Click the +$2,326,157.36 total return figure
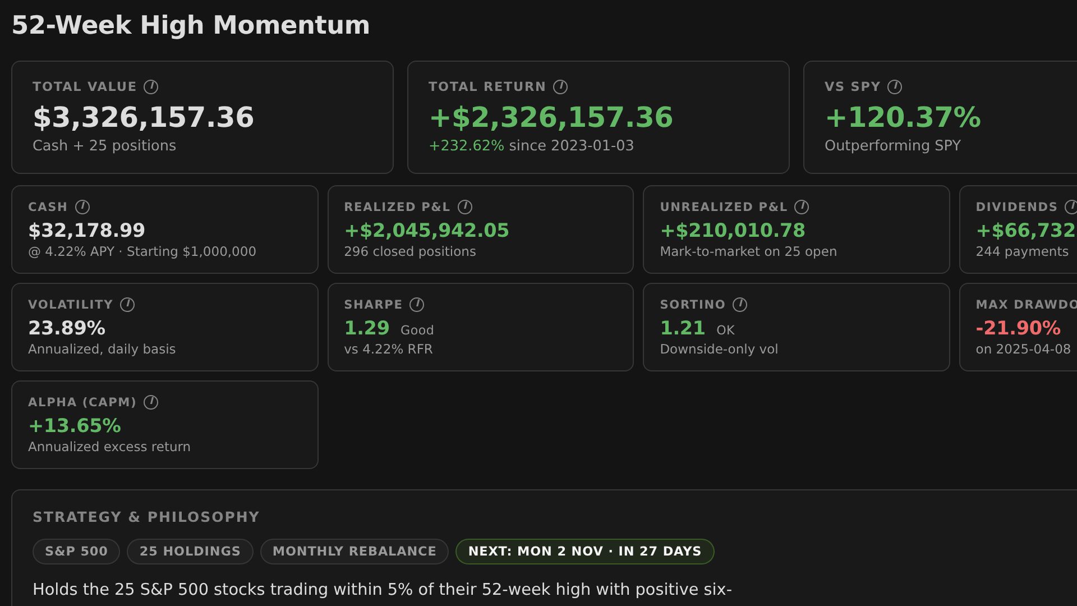This screenshot has width=1077, height=606. [551, 117]
